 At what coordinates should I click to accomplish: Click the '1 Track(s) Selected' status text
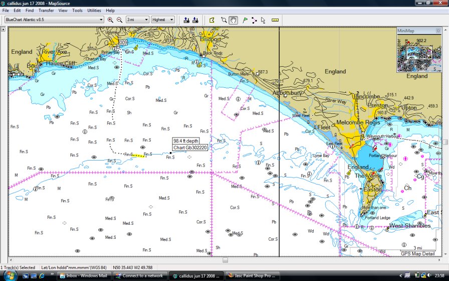click(18, 267)
